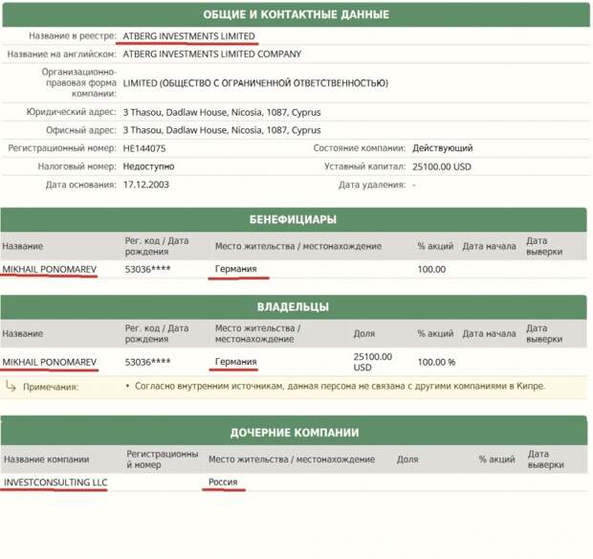Open INVESTCONSULTING LLC subsidiary
Image resolution: width=593 pixels, height=559 pixels.
(55, 482)
